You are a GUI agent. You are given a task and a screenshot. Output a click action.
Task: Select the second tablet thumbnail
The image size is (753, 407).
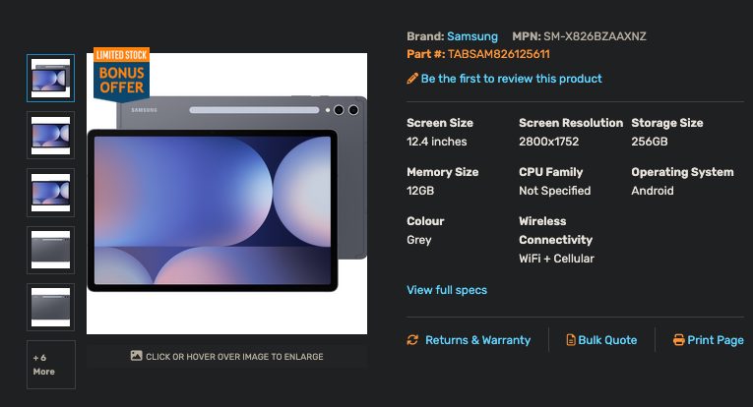[50, 136]
